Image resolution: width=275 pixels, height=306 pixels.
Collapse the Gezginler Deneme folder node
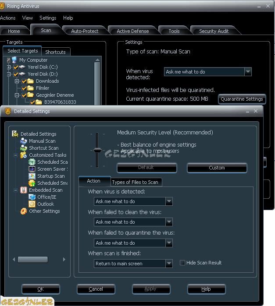[x=17, y=95]
